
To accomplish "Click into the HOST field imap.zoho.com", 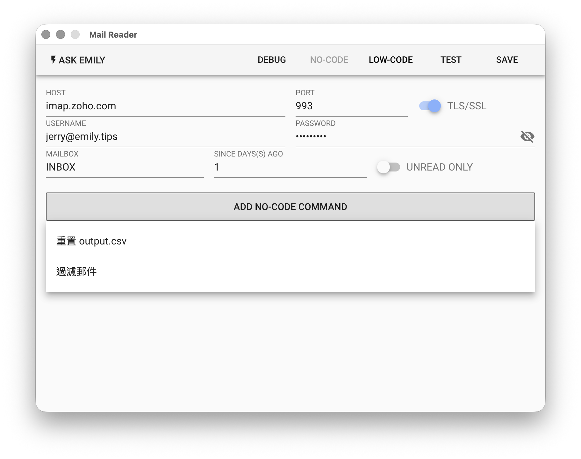I will tap(165, 106).
